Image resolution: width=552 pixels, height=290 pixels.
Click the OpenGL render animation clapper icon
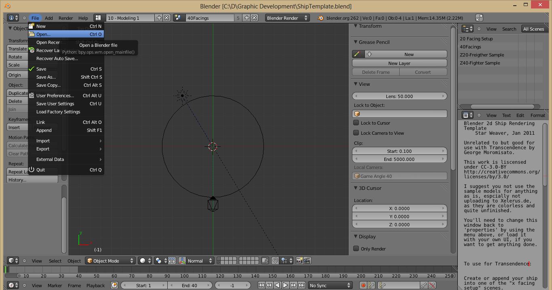pos(307,261)
